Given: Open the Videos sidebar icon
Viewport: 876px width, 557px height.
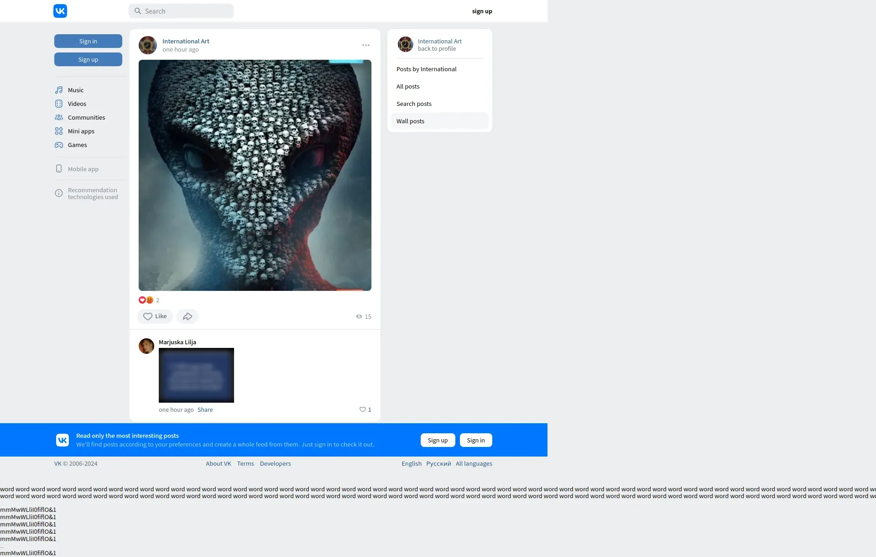Looking at the screenshot, I should [59, 104].
